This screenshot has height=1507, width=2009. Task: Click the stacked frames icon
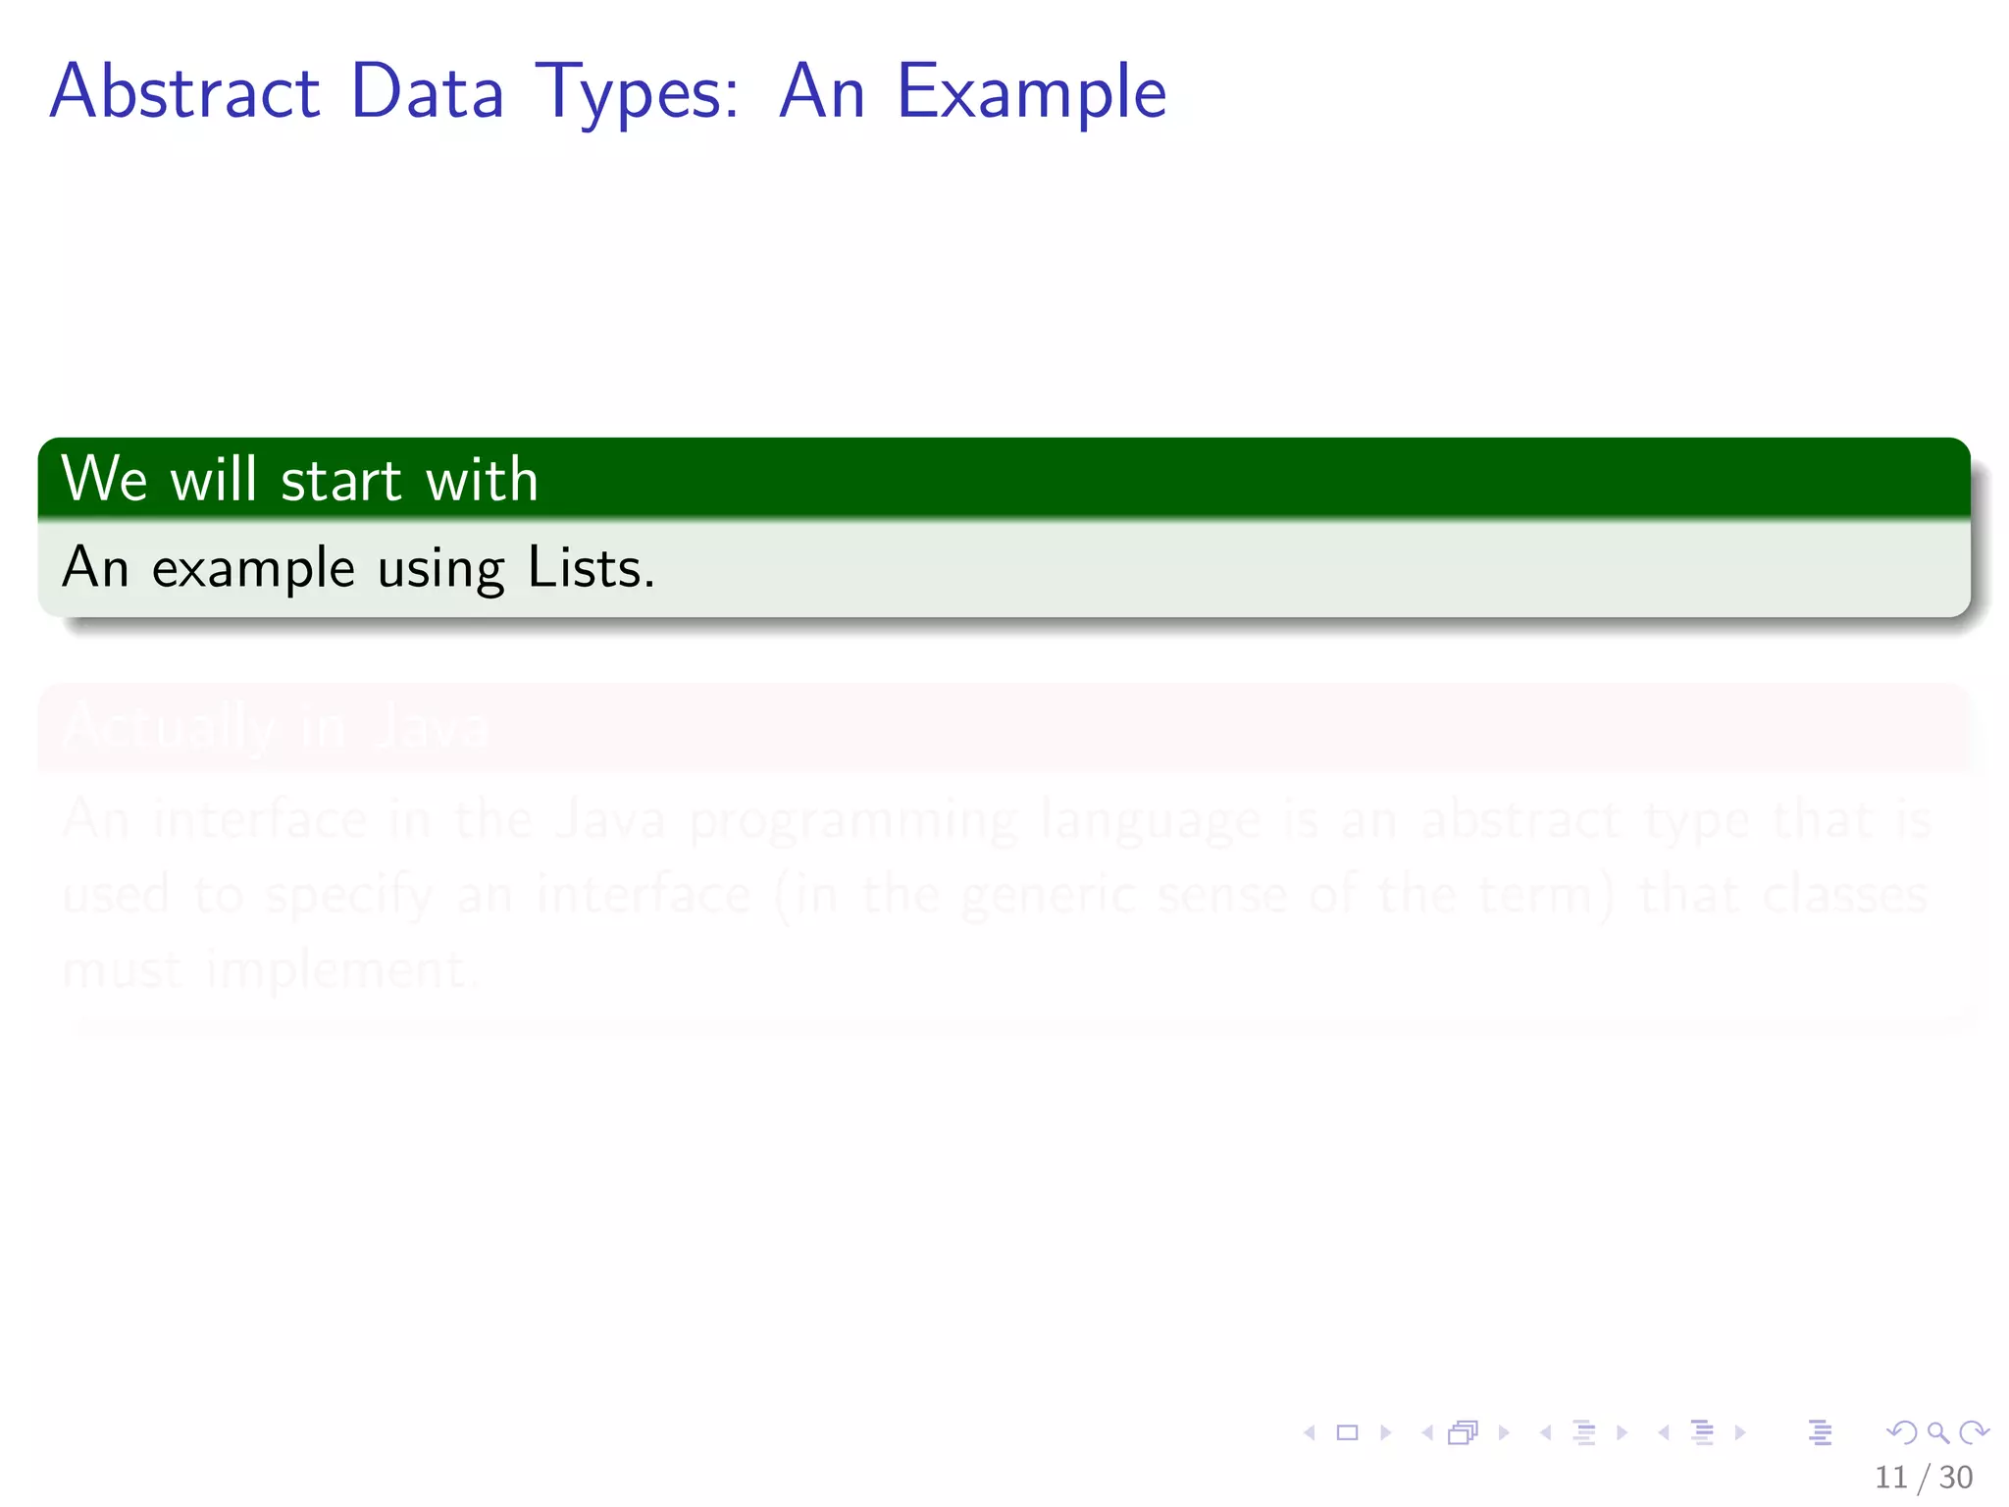pos(1464,1433)
